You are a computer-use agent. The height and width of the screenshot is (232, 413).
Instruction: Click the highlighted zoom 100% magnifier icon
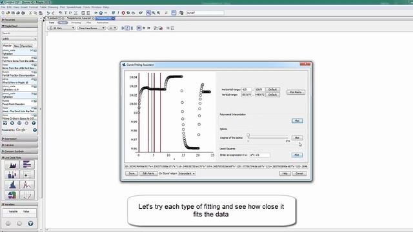point(148,13)
